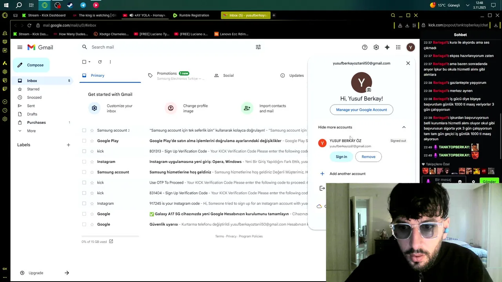The width and height of the screenshot is (502, 282).
Task: Open the Program Policies link
Action: tap(251, 237)
